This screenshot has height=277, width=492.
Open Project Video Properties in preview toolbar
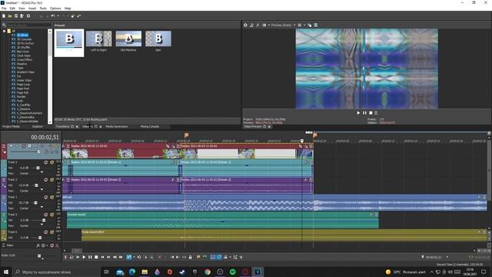[245, 25]
